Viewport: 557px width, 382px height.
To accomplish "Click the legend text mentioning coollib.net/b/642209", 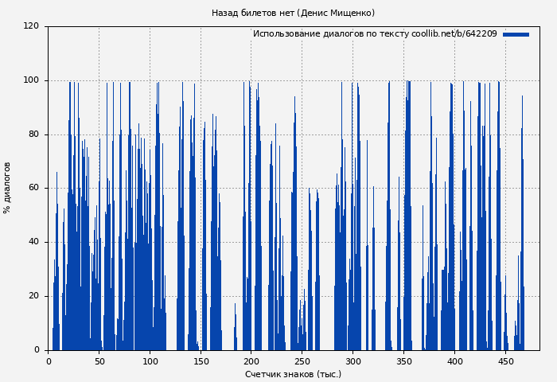I will coord(374,34).
